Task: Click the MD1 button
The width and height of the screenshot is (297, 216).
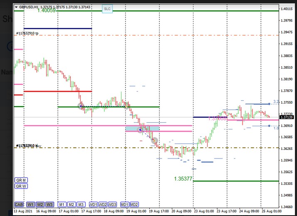Action: [124, 205]
